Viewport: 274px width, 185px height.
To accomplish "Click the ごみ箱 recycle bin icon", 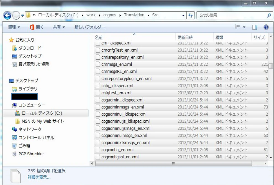I will [x=14, y=146].
